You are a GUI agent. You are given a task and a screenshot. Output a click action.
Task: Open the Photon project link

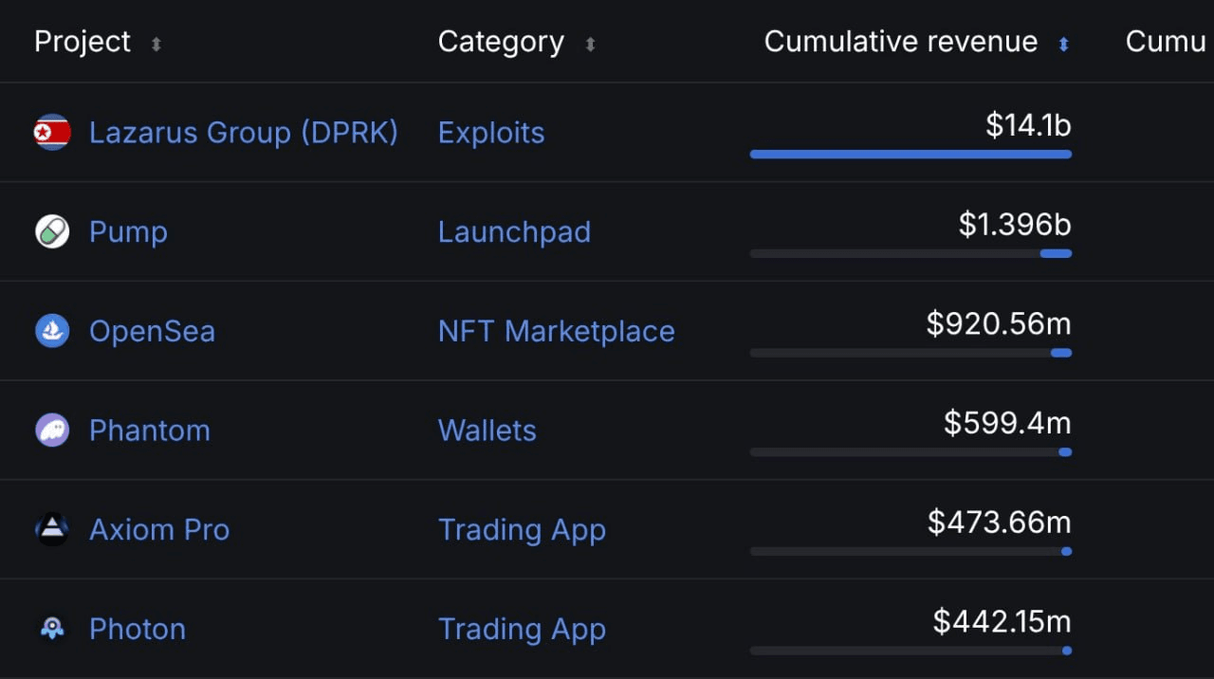(138, 629)
